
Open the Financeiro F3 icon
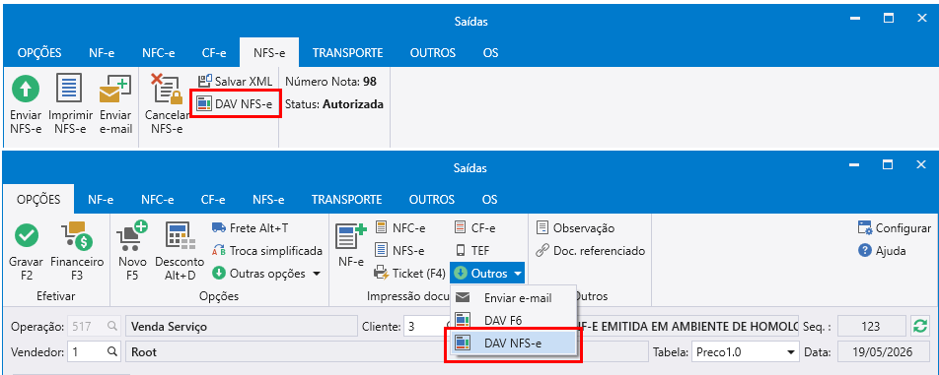coord(77,236)
